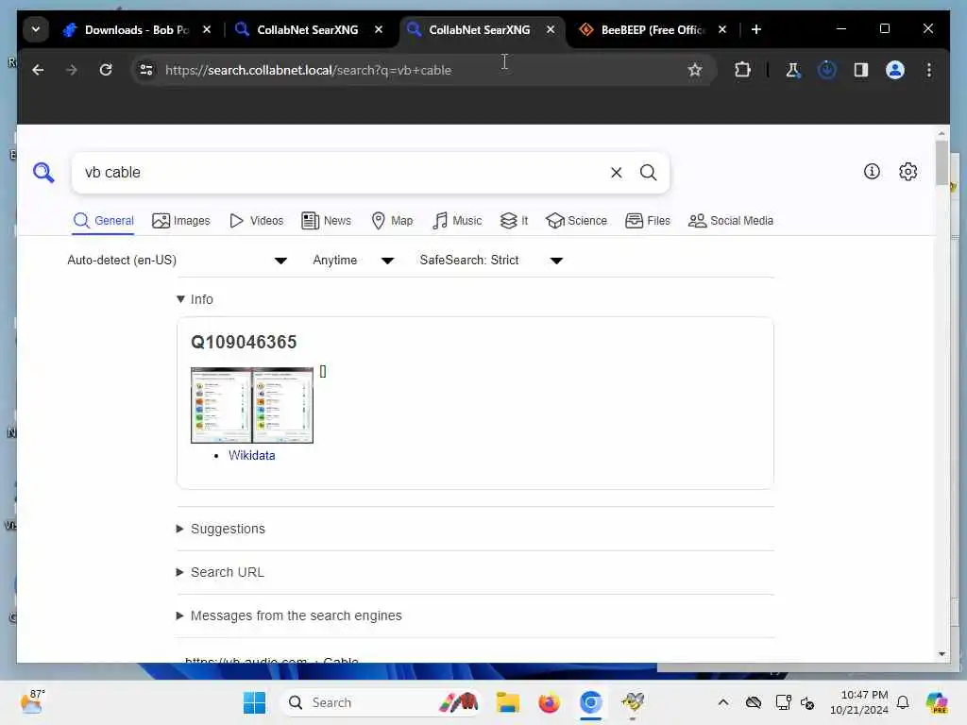Open the Auto-detect (en-US) language dropdown
967x725 pixels.
coord(177,261)
